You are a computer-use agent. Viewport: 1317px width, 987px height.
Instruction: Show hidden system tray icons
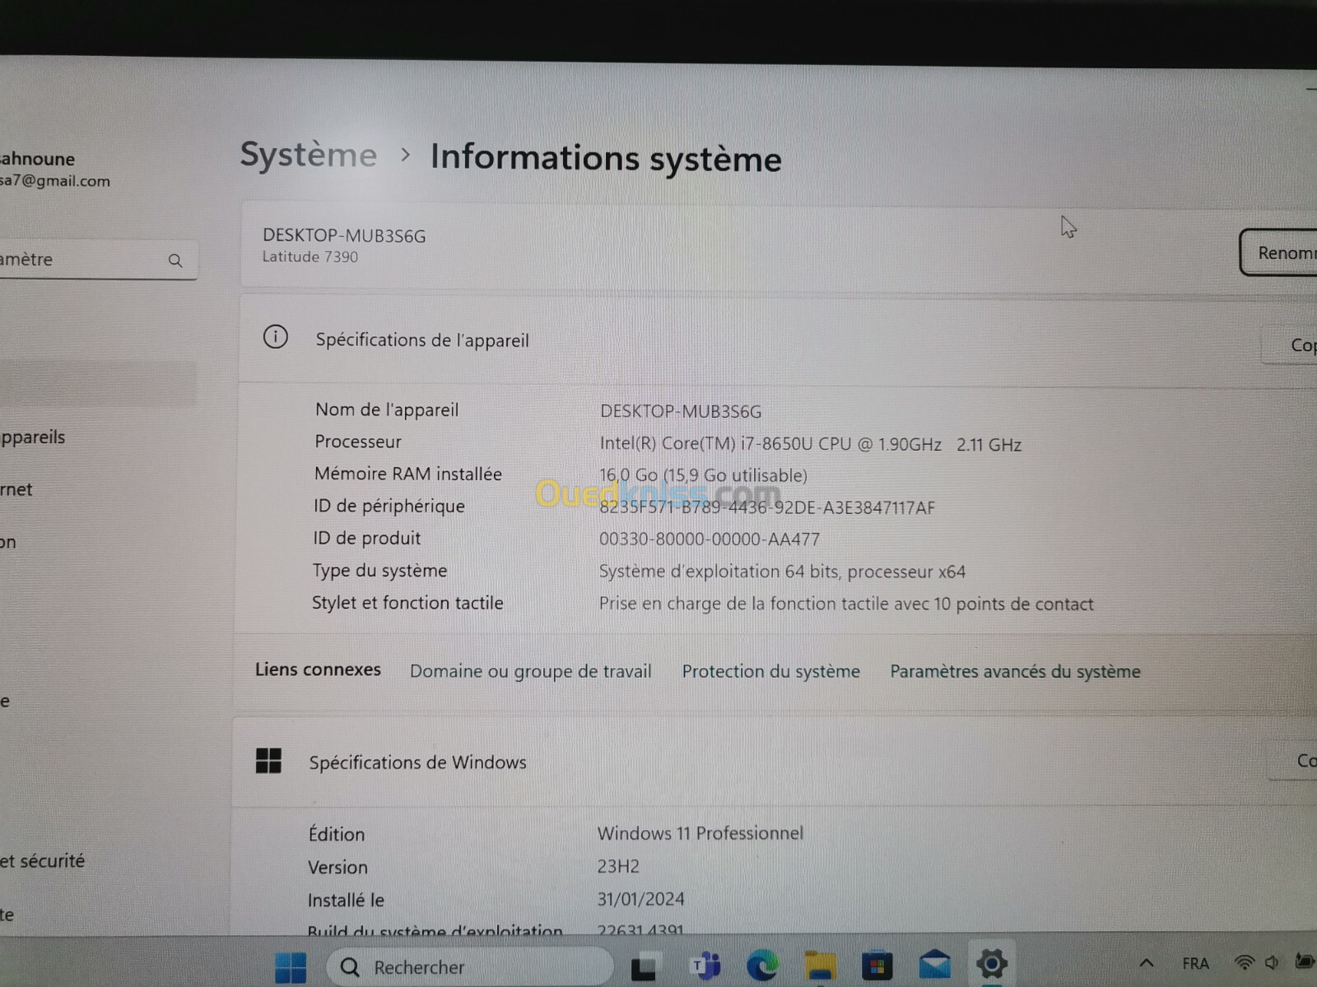coord(1147,962)
